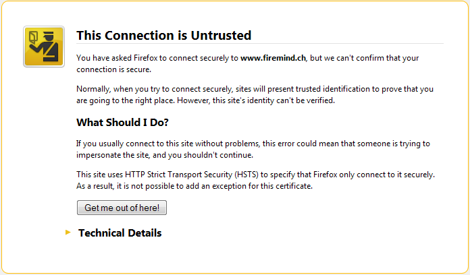Click the "This Connection is Untrusted" title
Screen dimensions: 470x275
coord(163,35)
